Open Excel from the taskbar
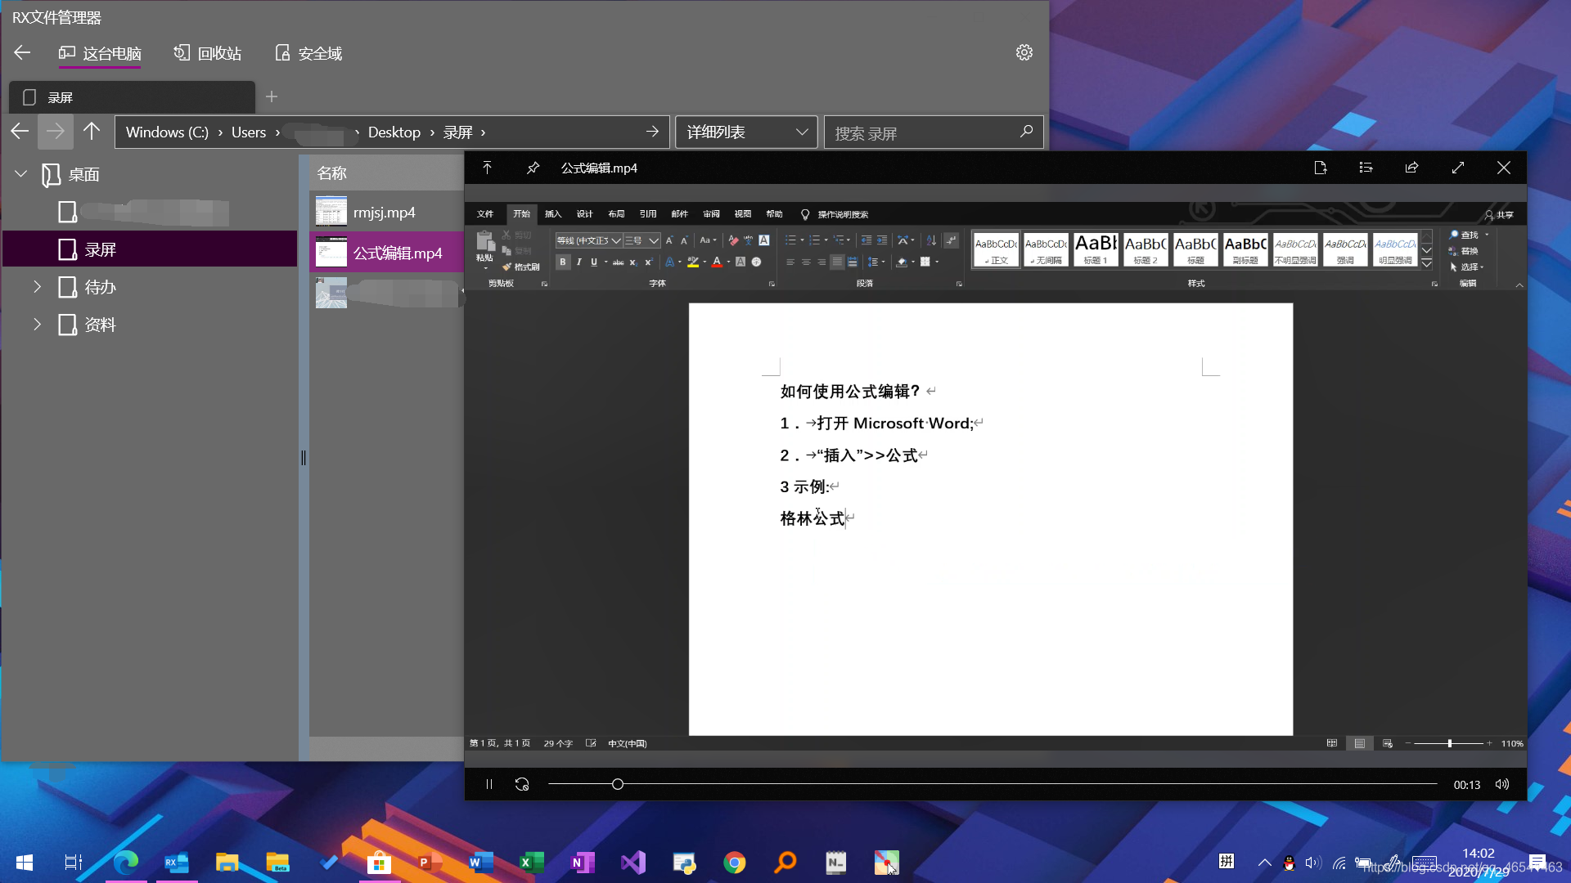 click(532, 863)
